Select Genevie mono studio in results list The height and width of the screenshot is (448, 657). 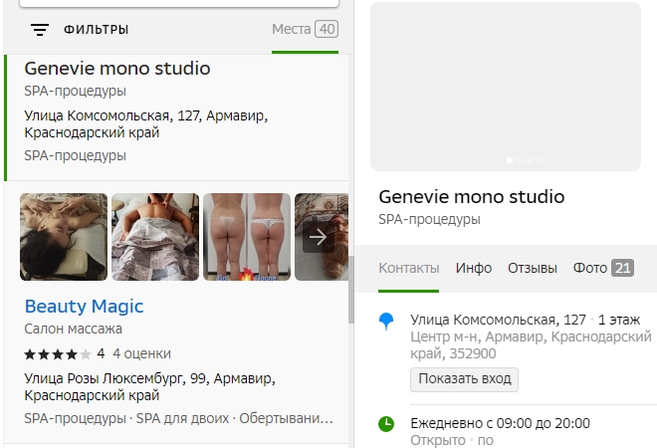click(116, 69)
